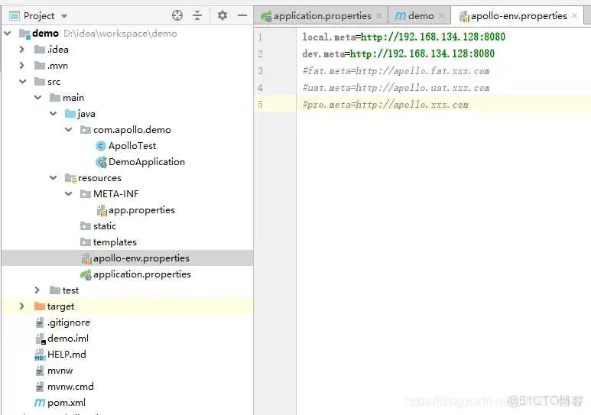Click the DemoApplication Spring class icon
The width and height of the screenshot is (591, 415).
(x=101, y=162)
